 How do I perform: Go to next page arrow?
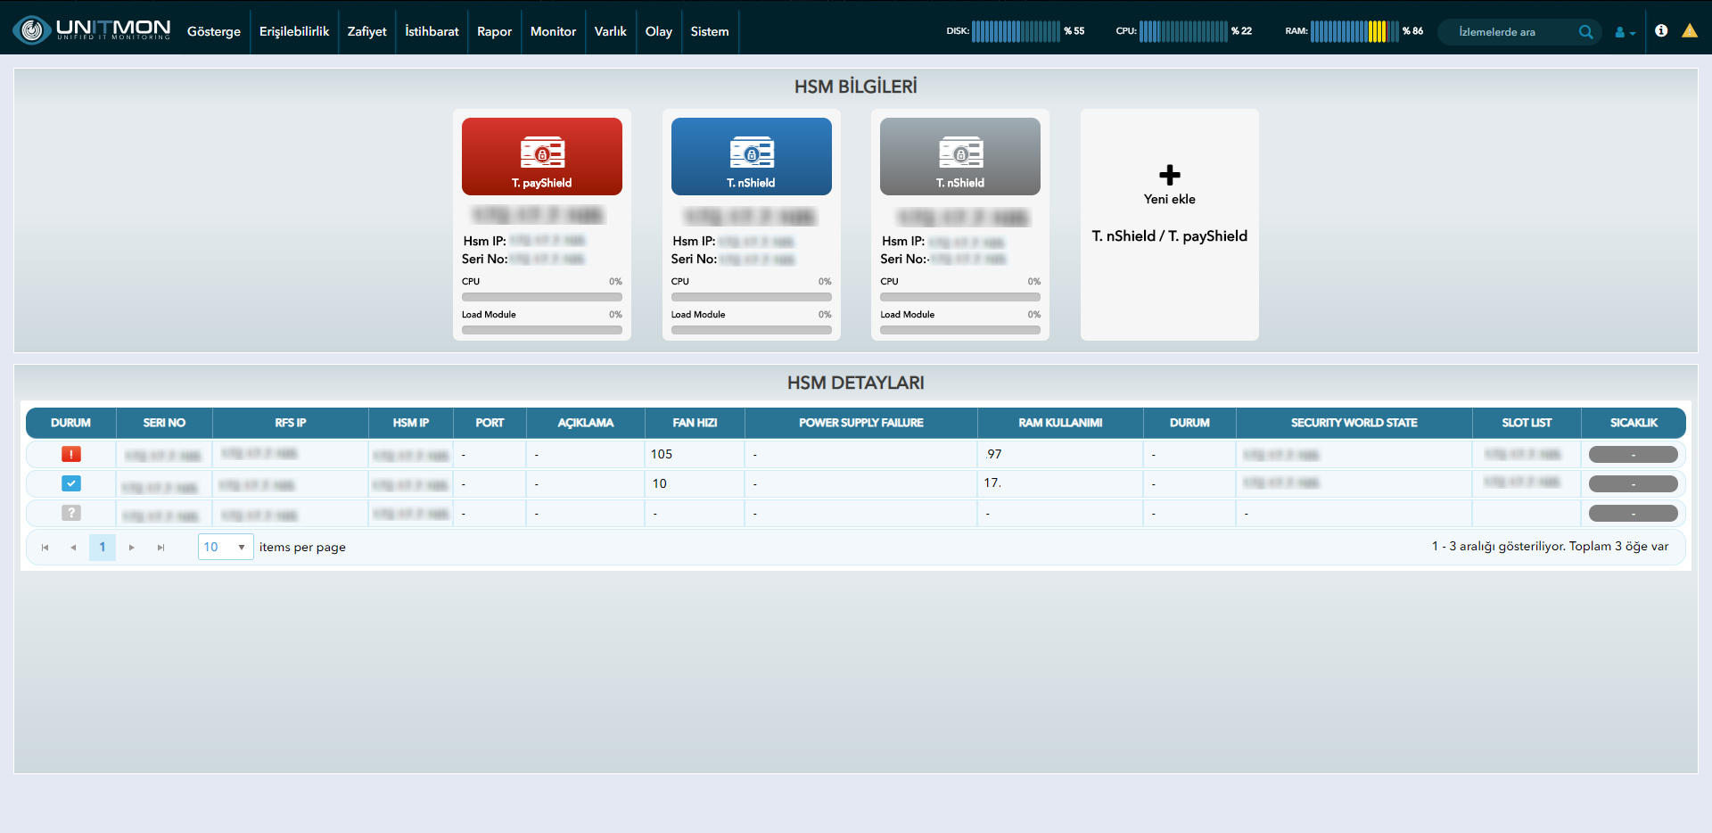point(132,548)
